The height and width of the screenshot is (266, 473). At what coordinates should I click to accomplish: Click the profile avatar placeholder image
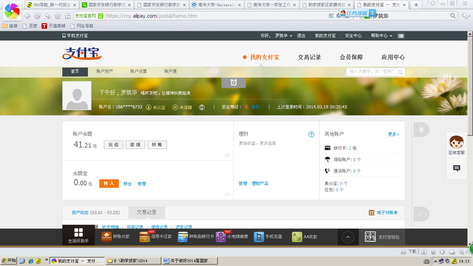click(x=77, y=96)
